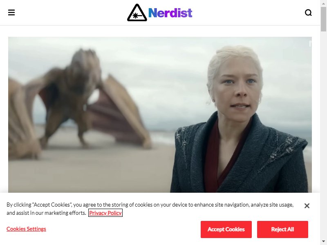327x245 pixels.
Task: Click the Nerdist triangle laser logo icon
Action: [137, 13]
